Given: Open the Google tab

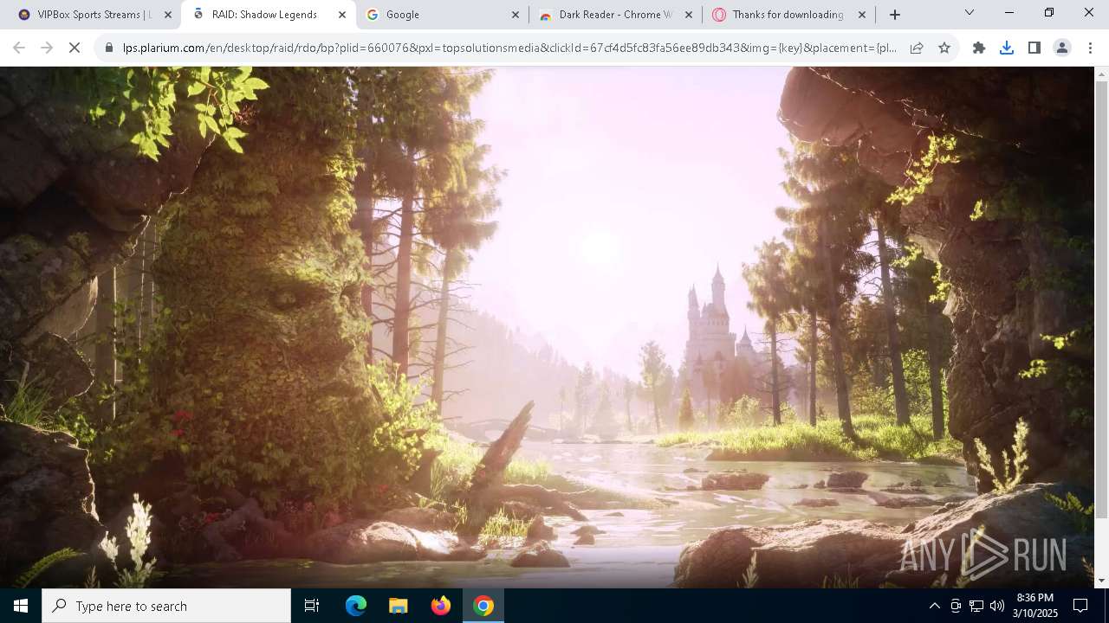Looking at the screenshot, I should [442, 15].
